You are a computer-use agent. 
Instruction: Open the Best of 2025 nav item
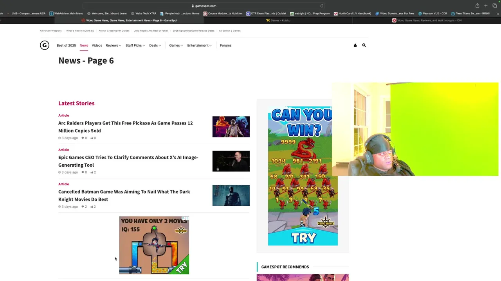point(66,45)
